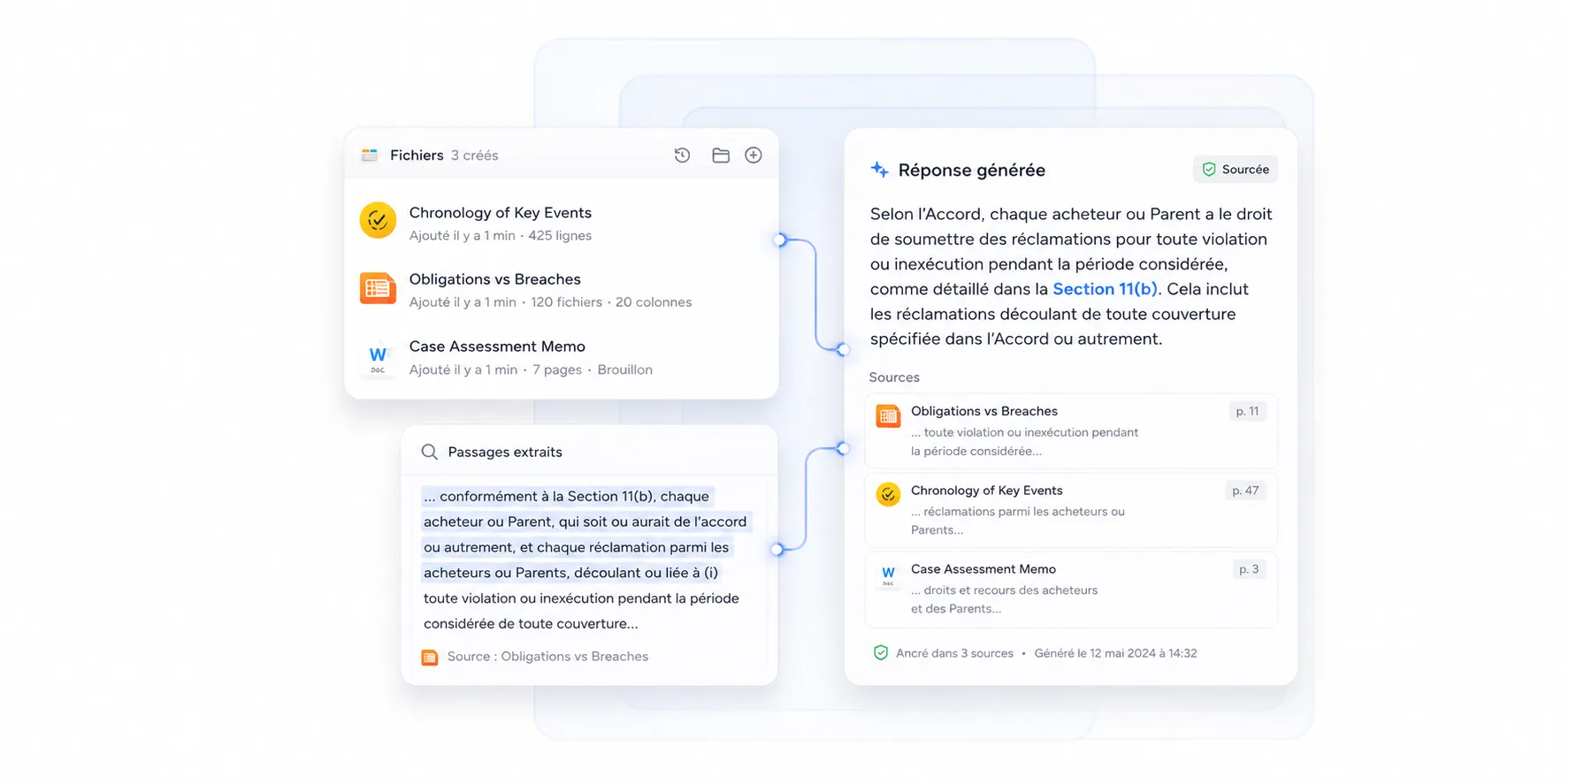Viewport: 1569px width, 784px height.
Task: Click 120 fichiers · 20 colonnes metadata
Action: click(x=611, y=302)
